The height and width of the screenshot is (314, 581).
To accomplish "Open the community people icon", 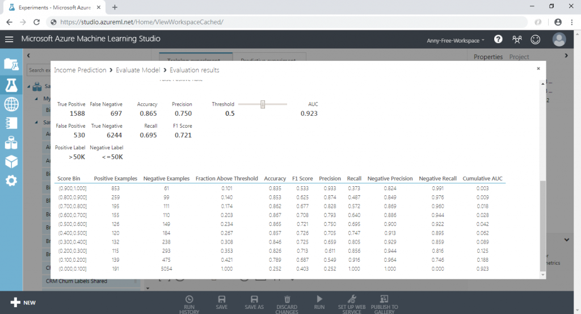I will click(x=517, y=39).
